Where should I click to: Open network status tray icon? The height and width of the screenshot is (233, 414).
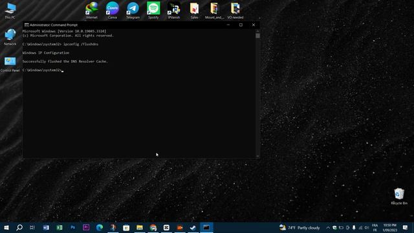360,228
